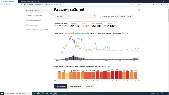Select the Заражения chart tab
Screen dimensions: 169x95
point(61,86)
